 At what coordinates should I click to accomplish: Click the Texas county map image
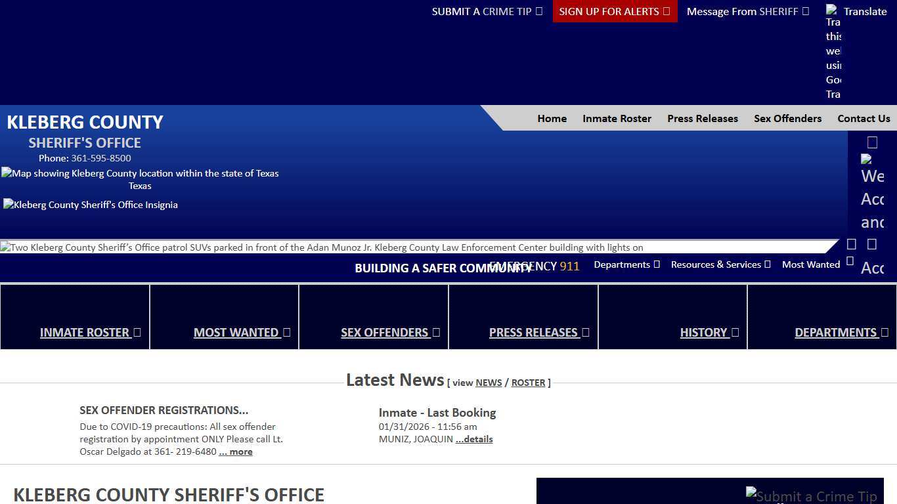point(140,173)
